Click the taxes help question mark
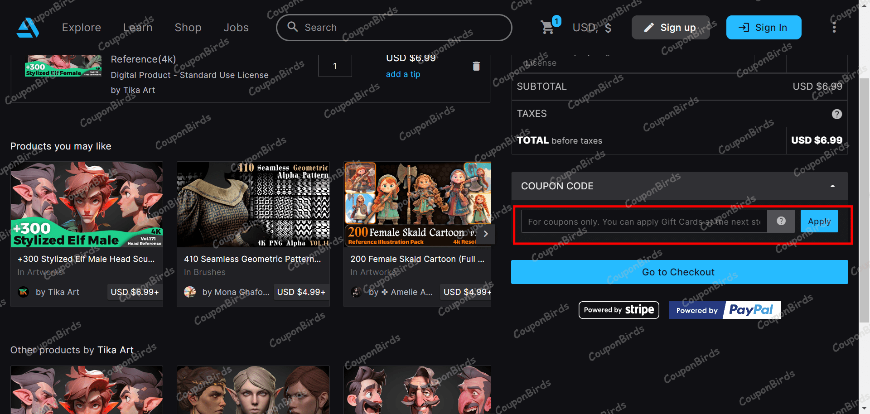Viewport: 870px width, 414px height. (x=836, y=114)
